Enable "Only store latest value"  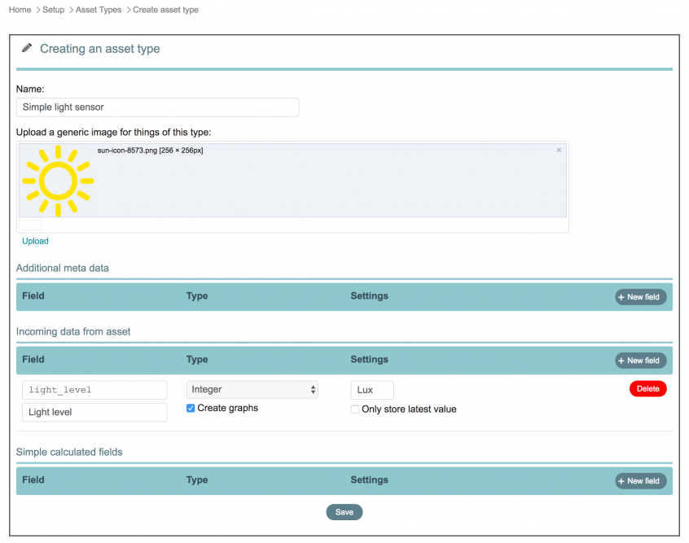pyautogui.click(x=354, y=409)
